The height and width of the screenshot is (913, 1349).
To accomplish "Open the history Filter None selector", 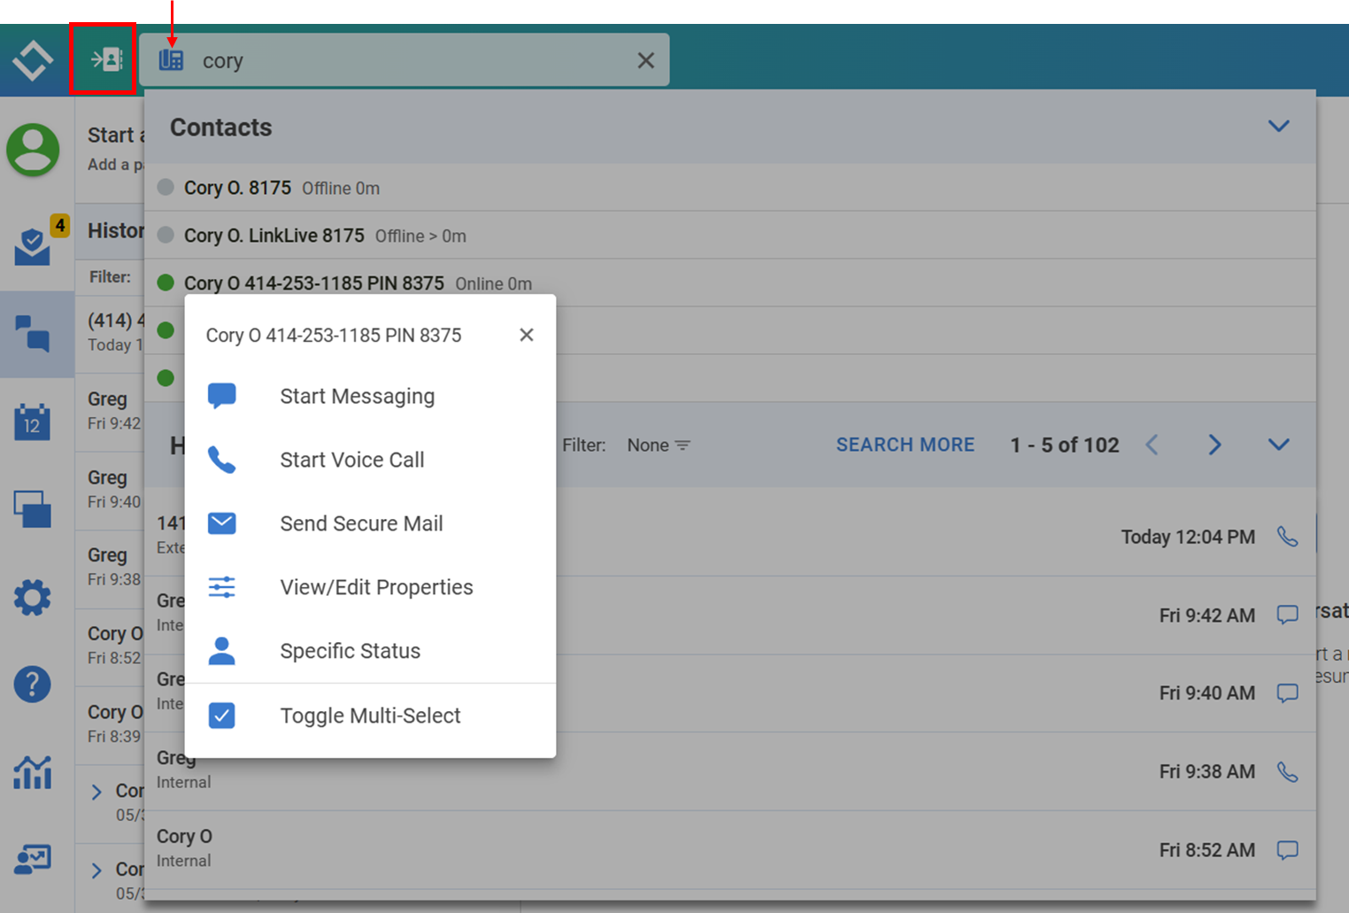I will pyautogui.click(x=658, y=445).
